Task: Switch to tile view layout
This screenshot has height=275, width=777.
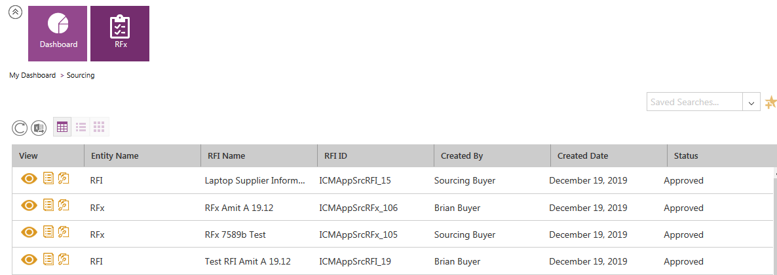Action: click(x=99, y=127)
